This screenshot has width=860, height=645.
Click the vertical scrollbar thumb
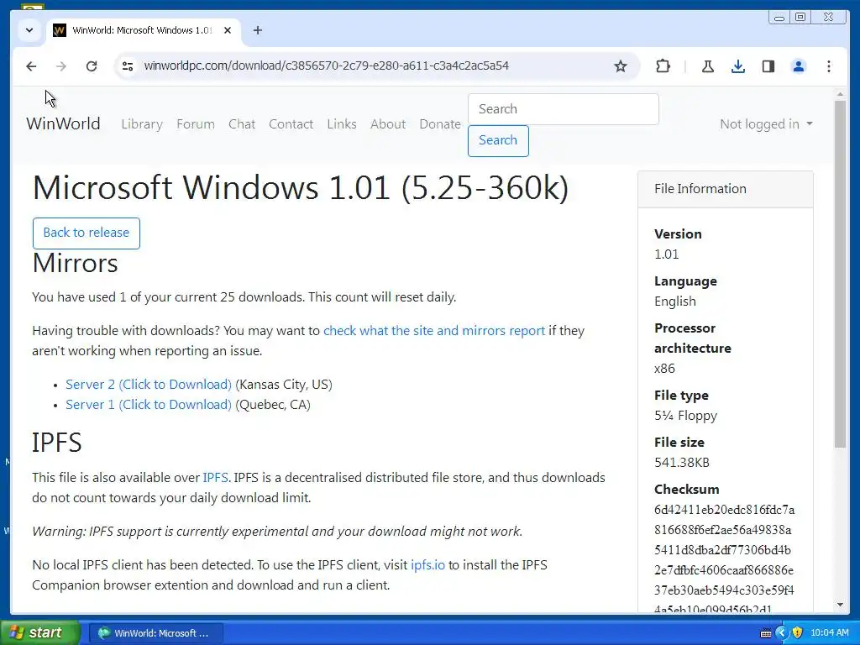click(840, 275)
